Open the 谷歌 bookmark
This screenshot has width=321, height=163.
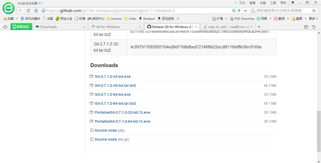click(x=48, y=19)
